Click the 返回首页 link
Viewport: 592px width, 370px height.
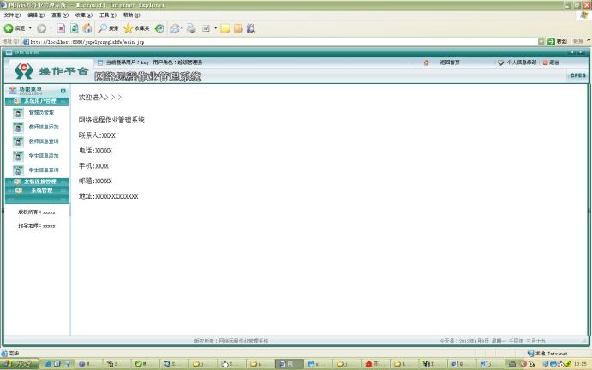449,63
